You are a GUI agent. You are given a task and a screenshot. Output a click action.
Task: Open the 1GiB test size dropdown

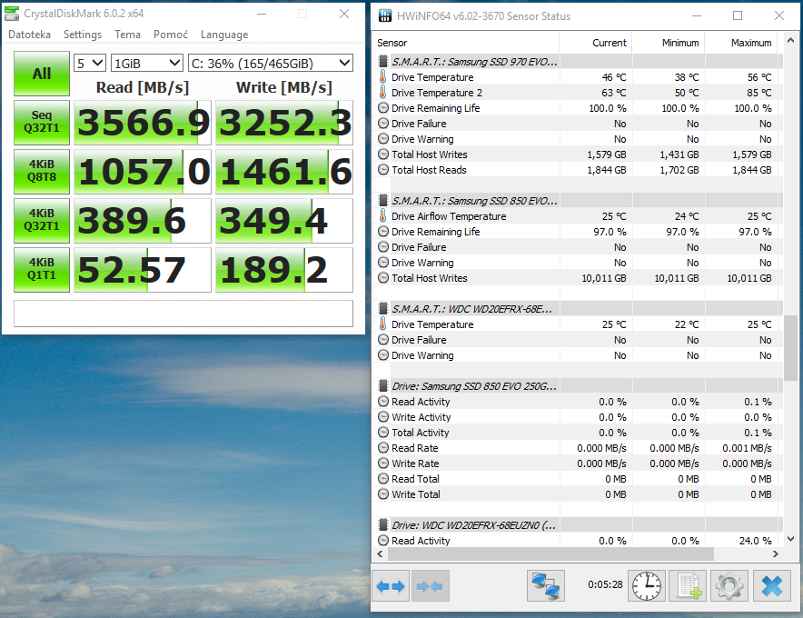coord(146,63)
